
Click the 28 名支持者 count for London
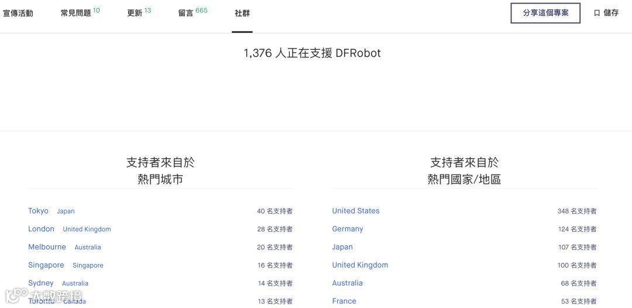[275, 230]
